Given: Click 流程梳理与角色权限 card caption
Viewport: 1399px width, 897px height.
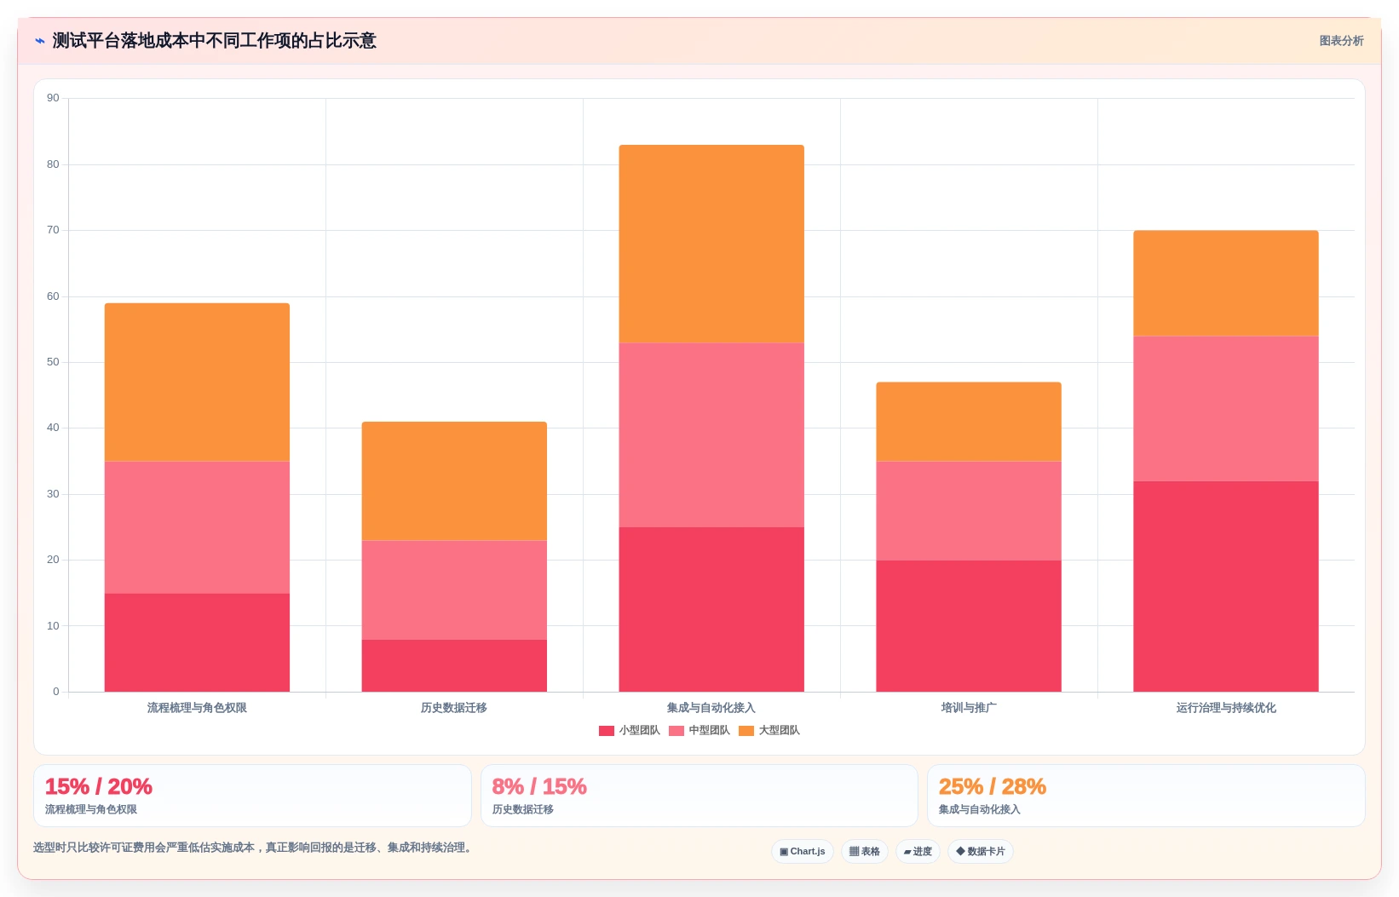Looking at the screenshot, I should pyautogui.click(x=91, y=809).
